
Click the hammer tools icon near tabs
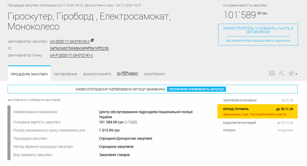coord(281,73)
